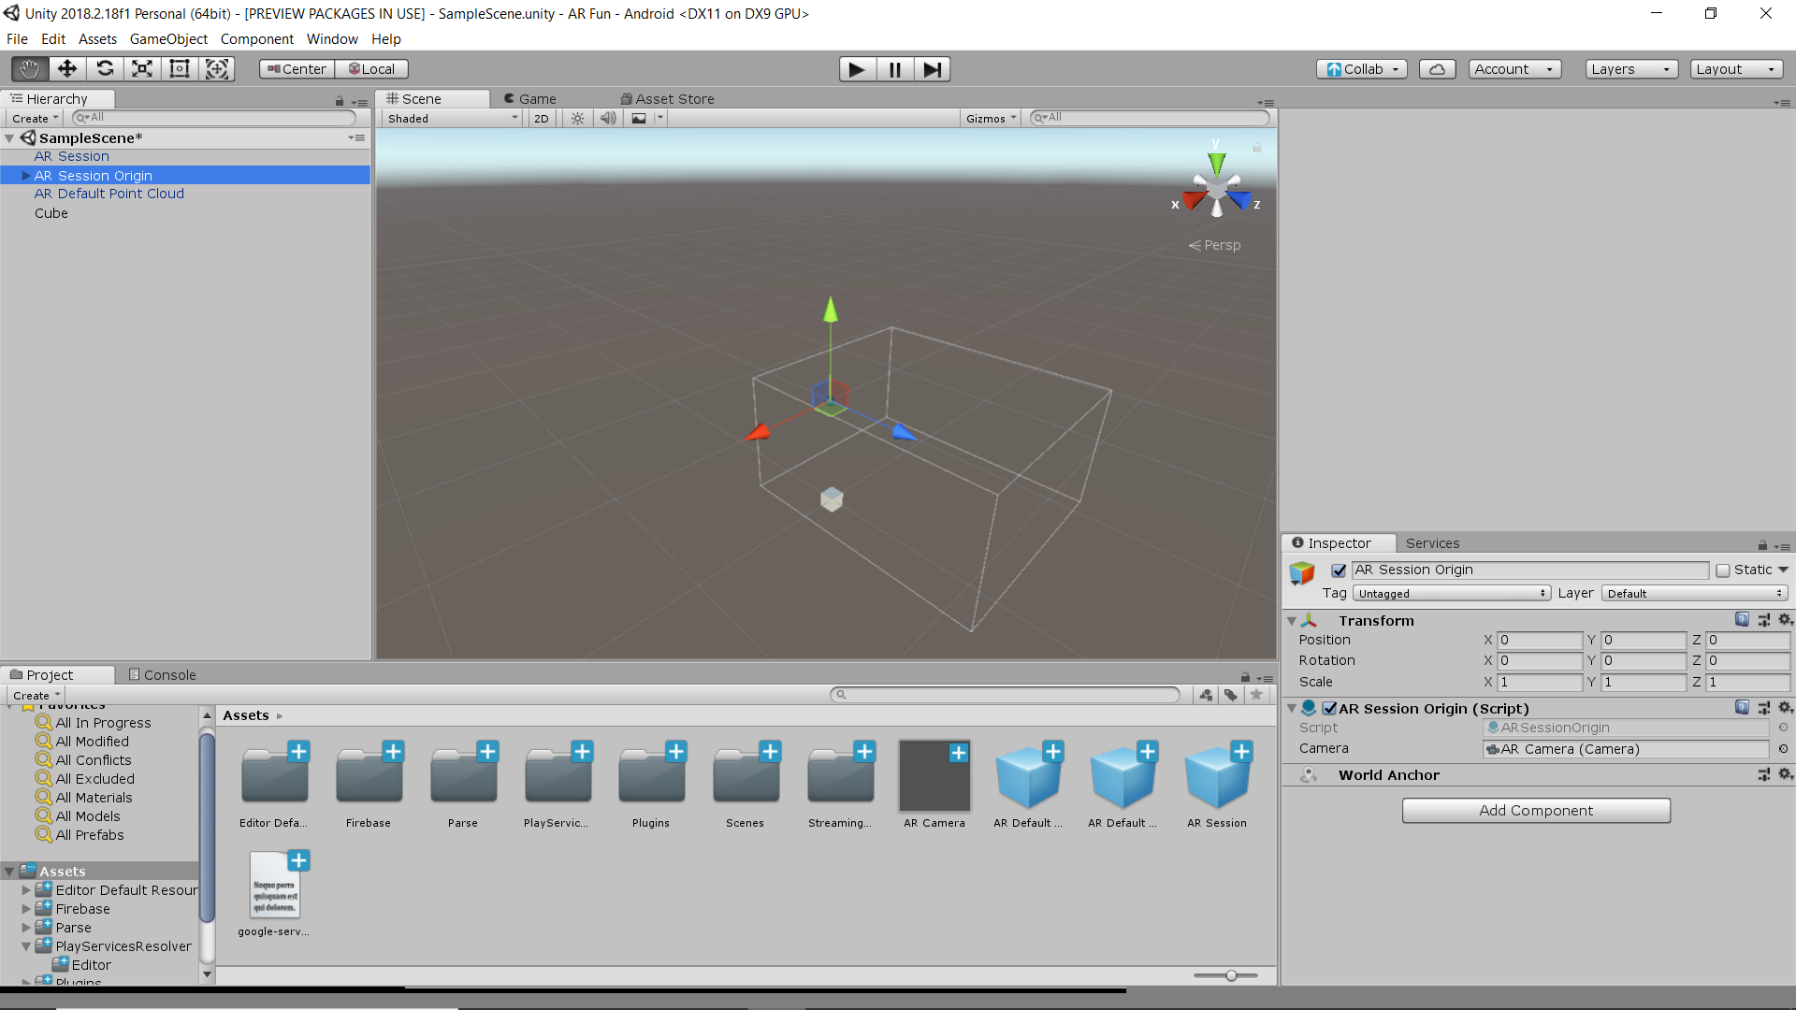1796x1010 pixels.
Task: Click the Collab button
Action: click(x=1362, y=69)
